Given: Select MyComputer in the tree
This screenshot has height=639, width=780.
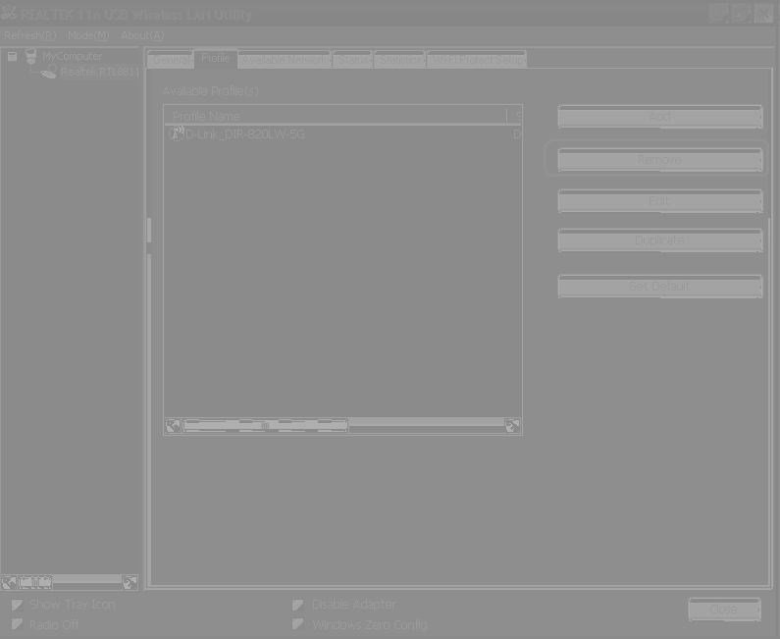Looking at the screenshot, I should tap(73, 56).
